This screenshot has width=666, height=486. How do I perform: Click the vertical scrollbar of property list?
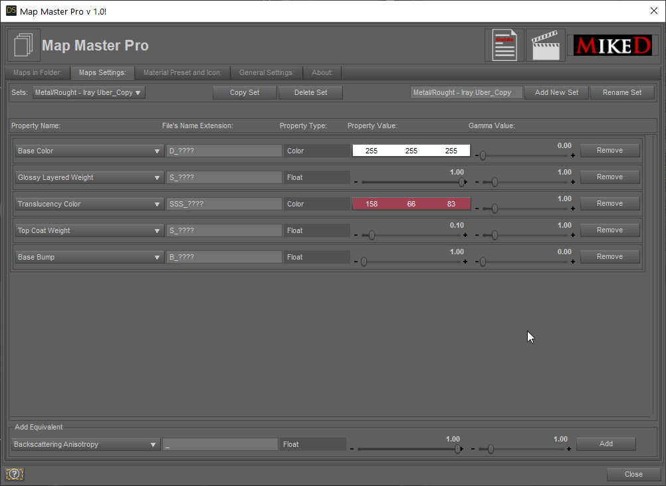(x=654, y=275)
